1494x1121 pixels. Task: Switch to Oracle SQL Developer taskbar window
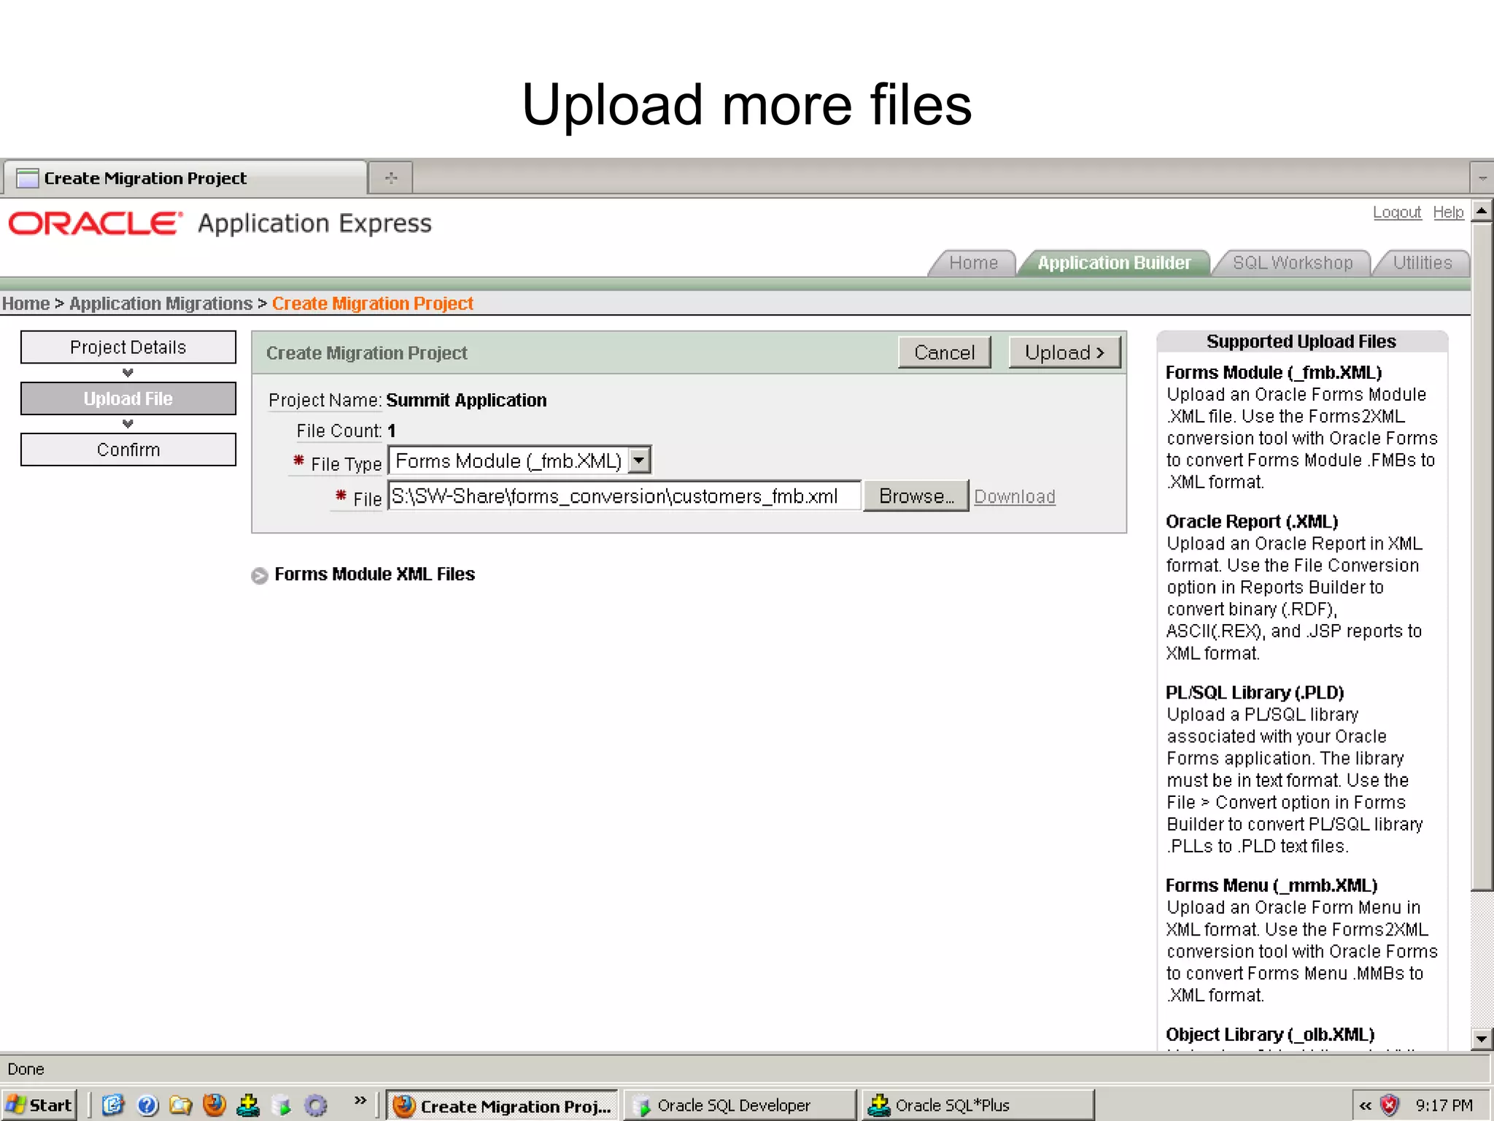tap(740, 1106)
